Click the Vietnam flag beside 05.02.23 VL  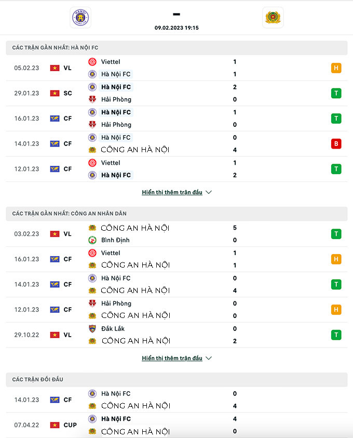coord(55,68)
